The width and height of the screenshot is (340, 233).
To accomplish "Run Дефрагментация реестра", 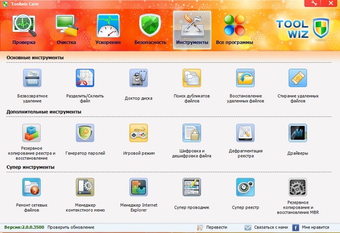I will tap(244, 133).
